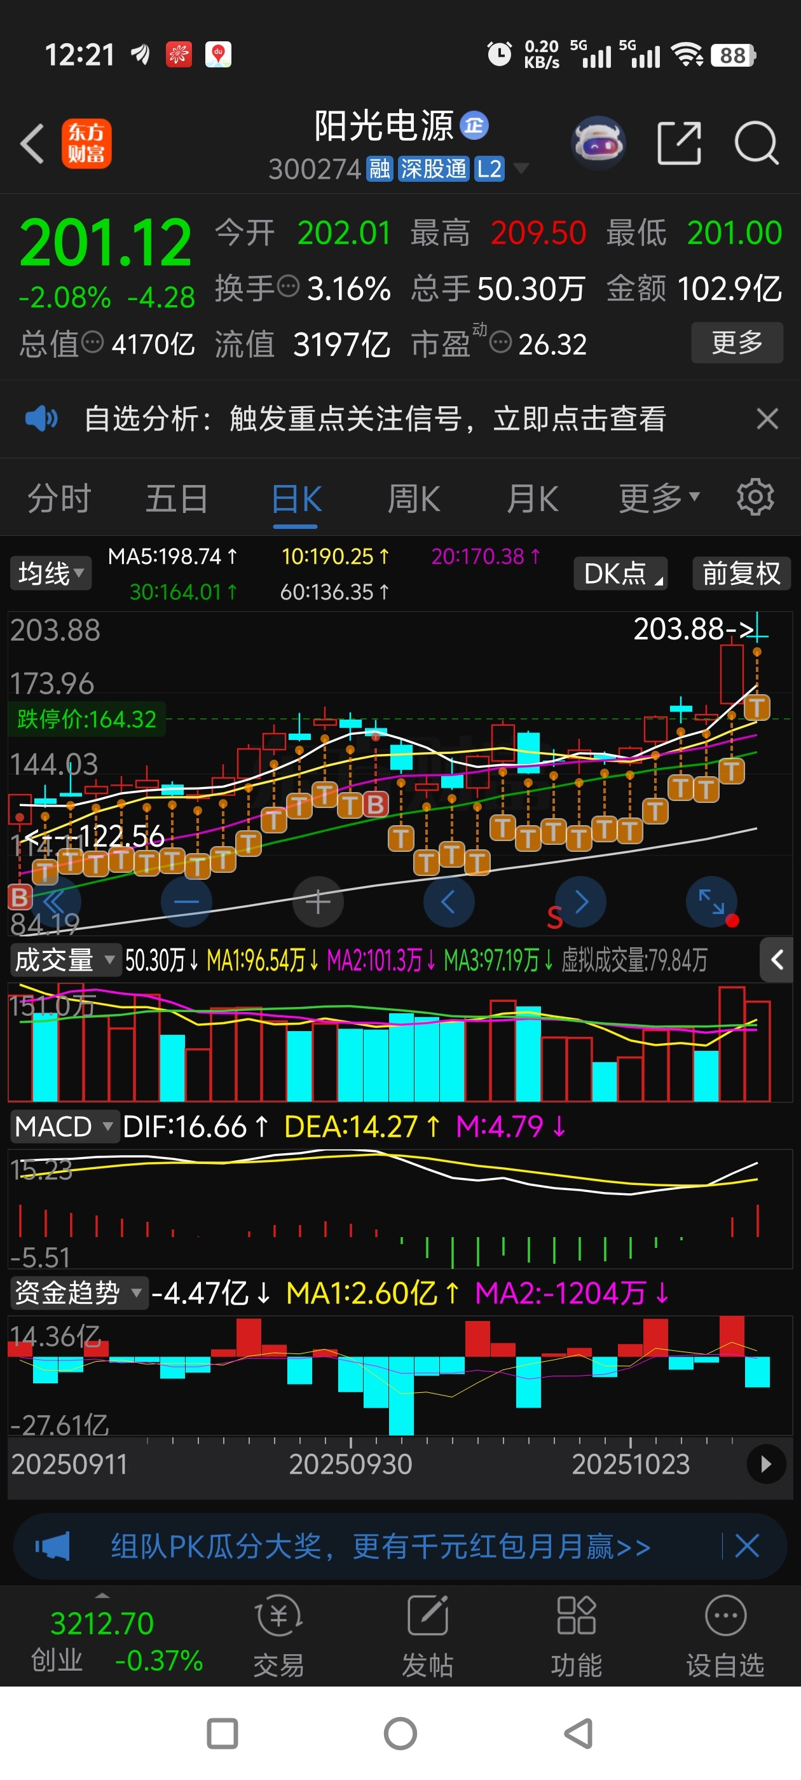The height and width of the screenshot is (1780, 801).
Task: Tap the share icon
Action: pos(679,143)
